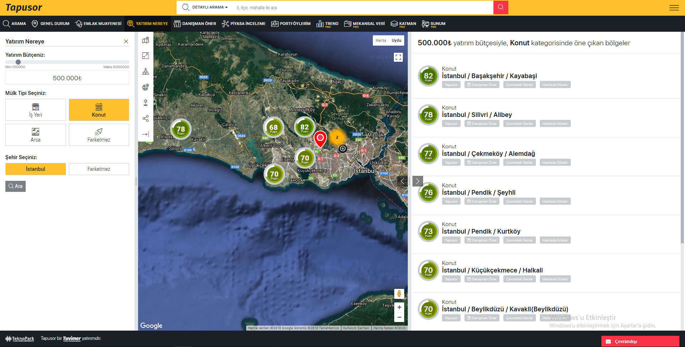The height and width of the screenshot is (347, 685).
Task: Select İstanbul city option
Action: pos(36,169)
